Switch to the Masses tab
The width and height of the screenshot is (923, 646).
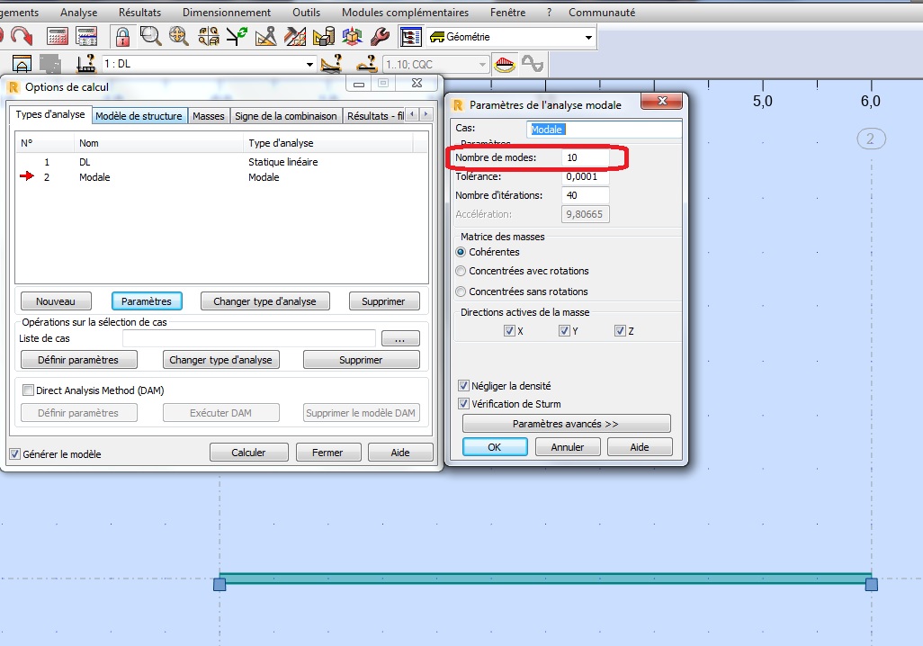click(x=209, y=114)
